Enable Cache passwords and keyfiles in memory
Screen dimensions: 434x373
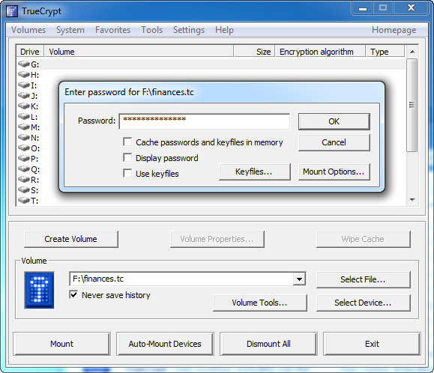(127, 142)
